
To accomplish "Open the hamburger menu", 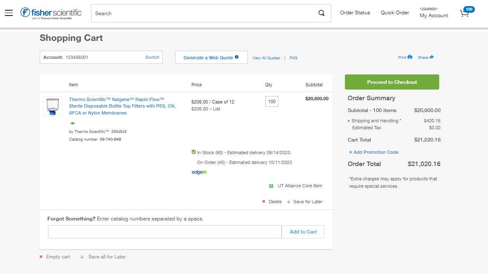I will pyautogui.click(x=9, y=12).
